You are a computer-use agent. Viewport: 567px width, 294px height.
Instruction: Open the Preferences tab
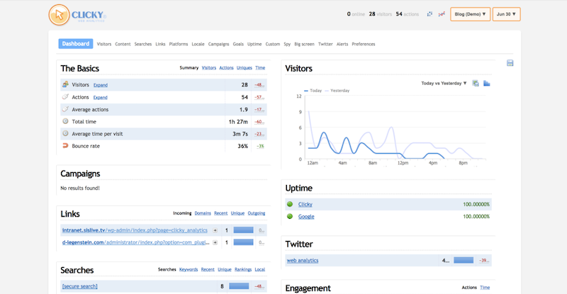tap(364, 44)
